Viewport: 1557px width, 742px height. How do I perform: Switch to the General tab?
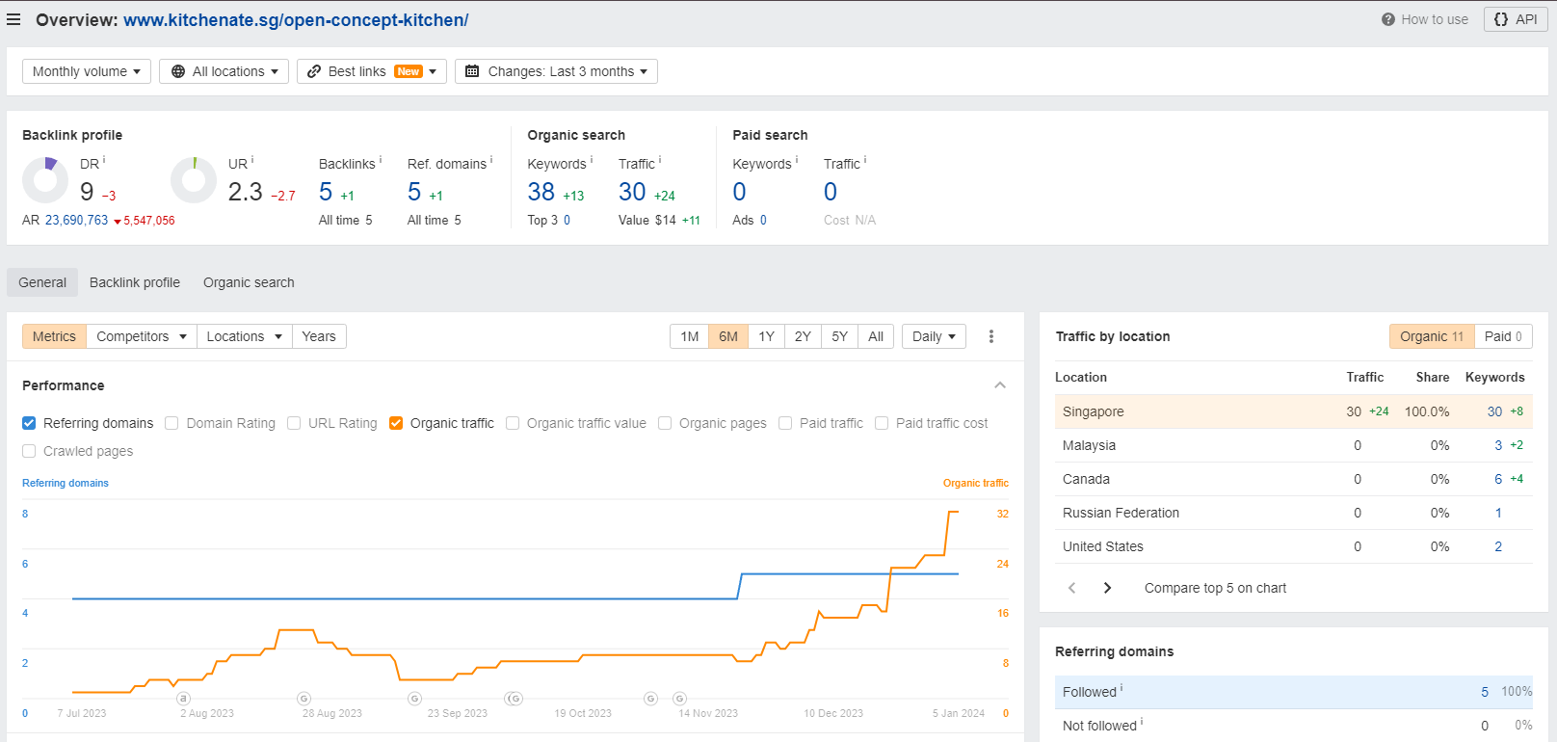tap(42, 282)
